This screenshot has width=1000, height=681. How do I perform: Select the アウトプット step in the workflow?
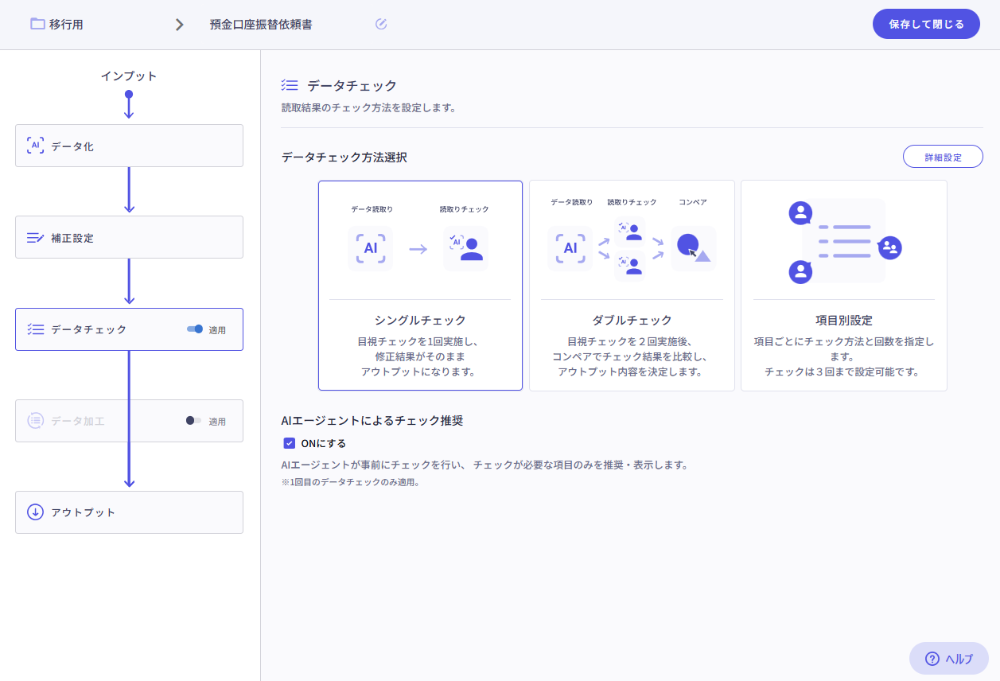tap(129, 512)
